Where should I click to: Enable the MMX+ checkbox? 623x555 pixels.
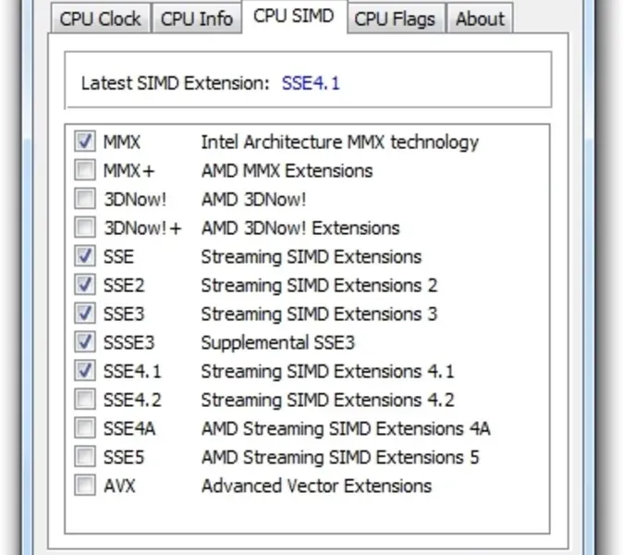[x=85, y=170]
